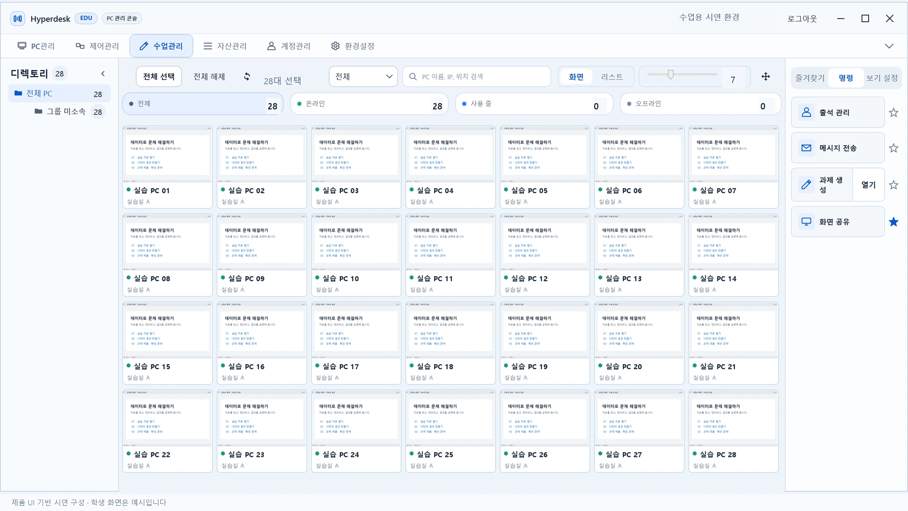Click the refresh selection icon

point(247,77)
